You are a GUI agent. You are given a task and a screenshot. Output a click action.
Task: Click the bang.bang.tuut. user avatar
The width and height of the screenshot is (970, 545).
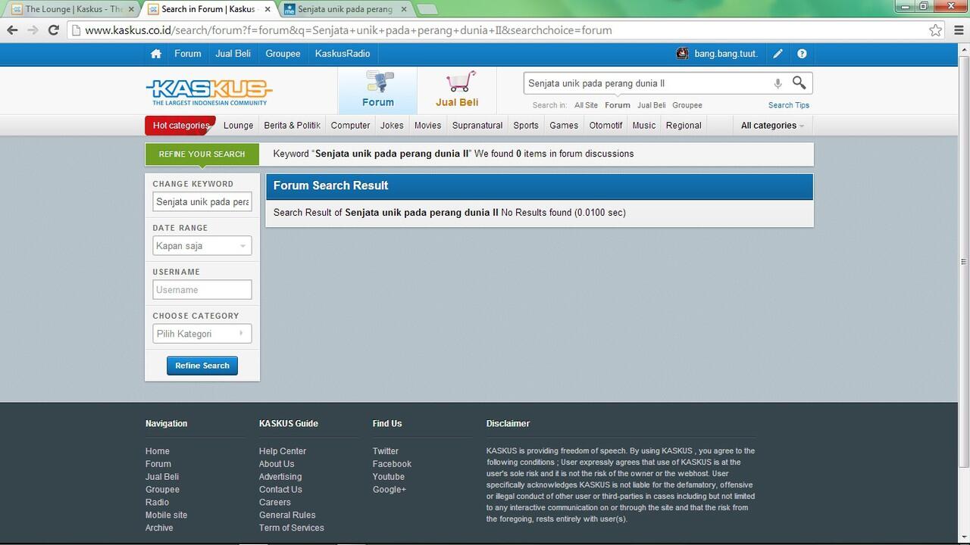tap(682, 54)
